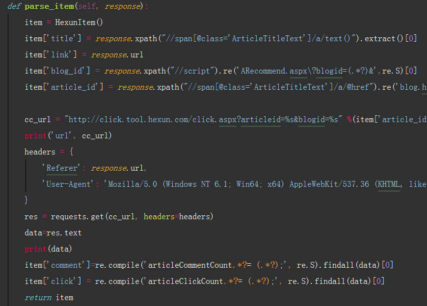The height and width of the screenshot is (306, 427).
Task: Click HexunItem() constructor call
Action: click(x=79, y=22)
